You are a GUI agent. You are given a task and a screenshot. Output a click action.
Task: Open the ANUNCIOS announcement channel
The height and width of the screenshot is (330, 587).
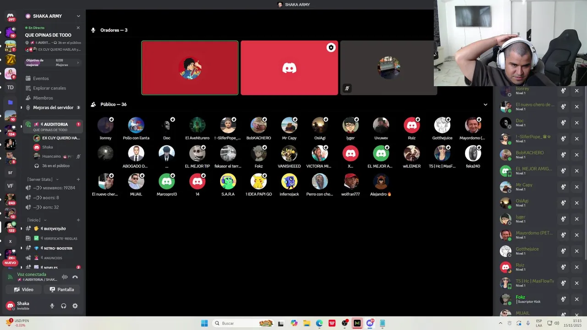click(x=52, y=258)
